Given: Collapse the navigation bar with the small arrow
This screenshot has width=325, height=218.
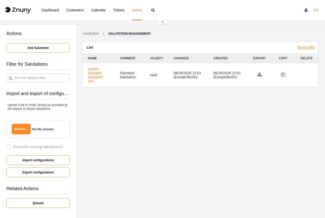Looking at the screenshot, I should coord(162,22).
